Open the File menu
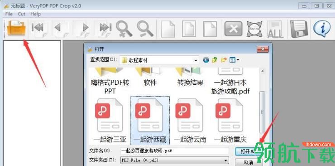The image size is (335, 166). 9,14
